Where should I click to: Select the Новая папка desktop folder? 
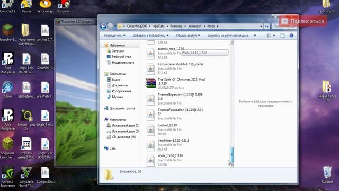click(327, 91)
